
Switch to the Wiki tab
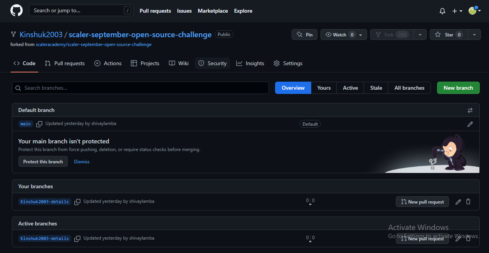[179, 63]
